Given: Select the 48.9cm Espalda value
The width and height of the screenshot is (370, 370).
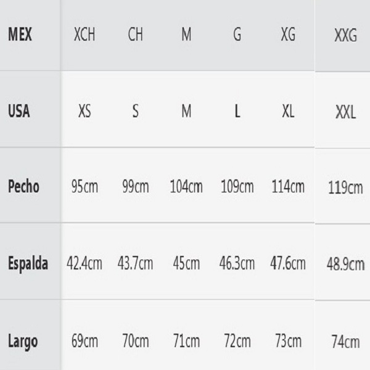Looking at the screenshot, I should click(345, 265).
